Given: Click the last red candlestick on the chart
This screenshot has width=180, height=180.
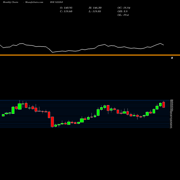Looking at the screenshot, I should (x=164, y=105).
